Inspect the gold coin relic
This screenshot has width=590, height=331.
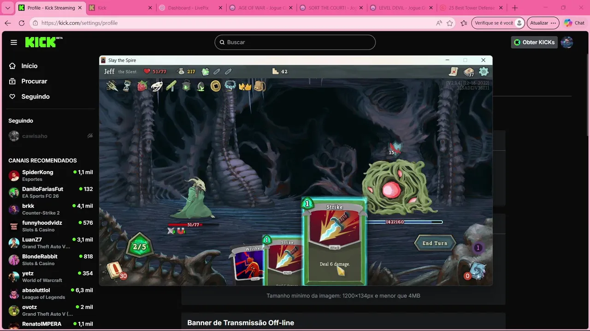[x=215, y=86]
